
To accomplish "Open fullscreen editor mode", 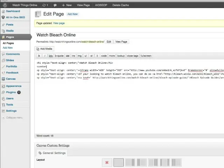I will (x=146, y=56).
